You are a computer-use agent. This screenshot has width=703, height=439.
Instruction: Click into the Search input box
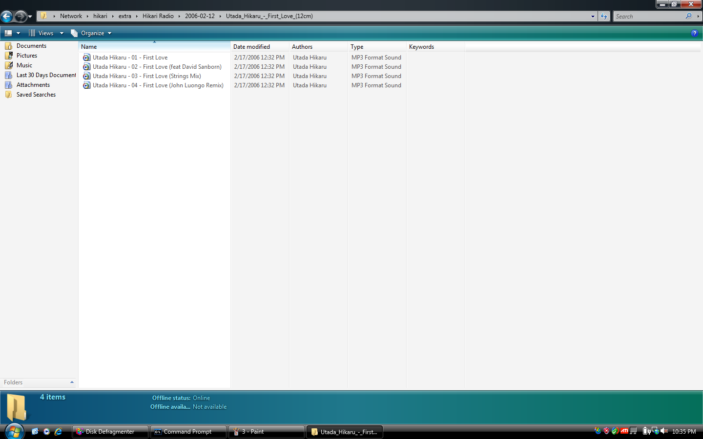[648, 16]
